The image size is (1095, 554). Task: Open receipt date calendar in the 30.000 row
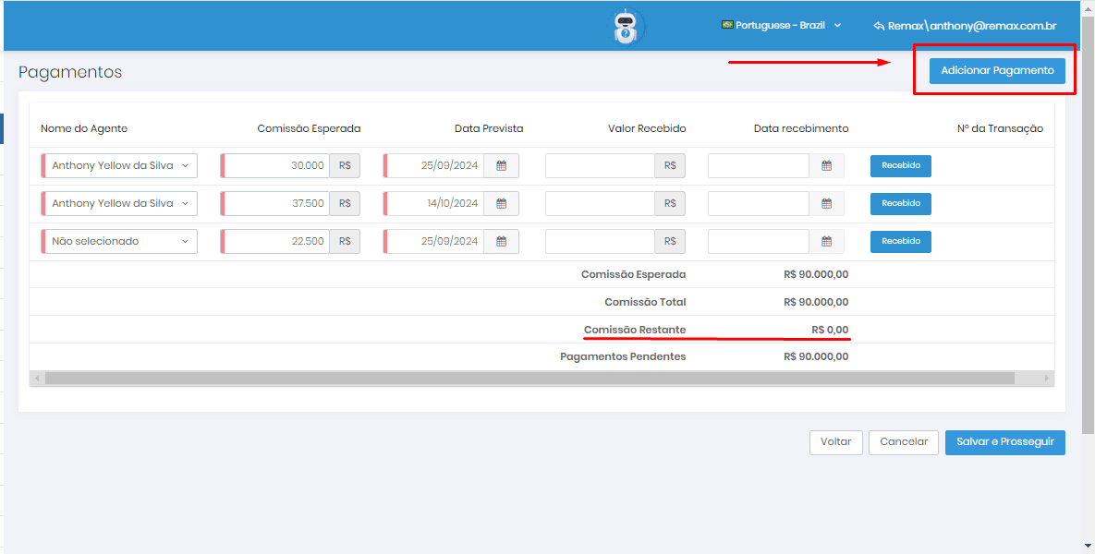[x=827, y=166]
